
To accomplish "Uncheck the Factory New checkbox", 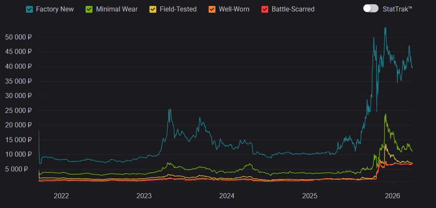I will point(29,9).
